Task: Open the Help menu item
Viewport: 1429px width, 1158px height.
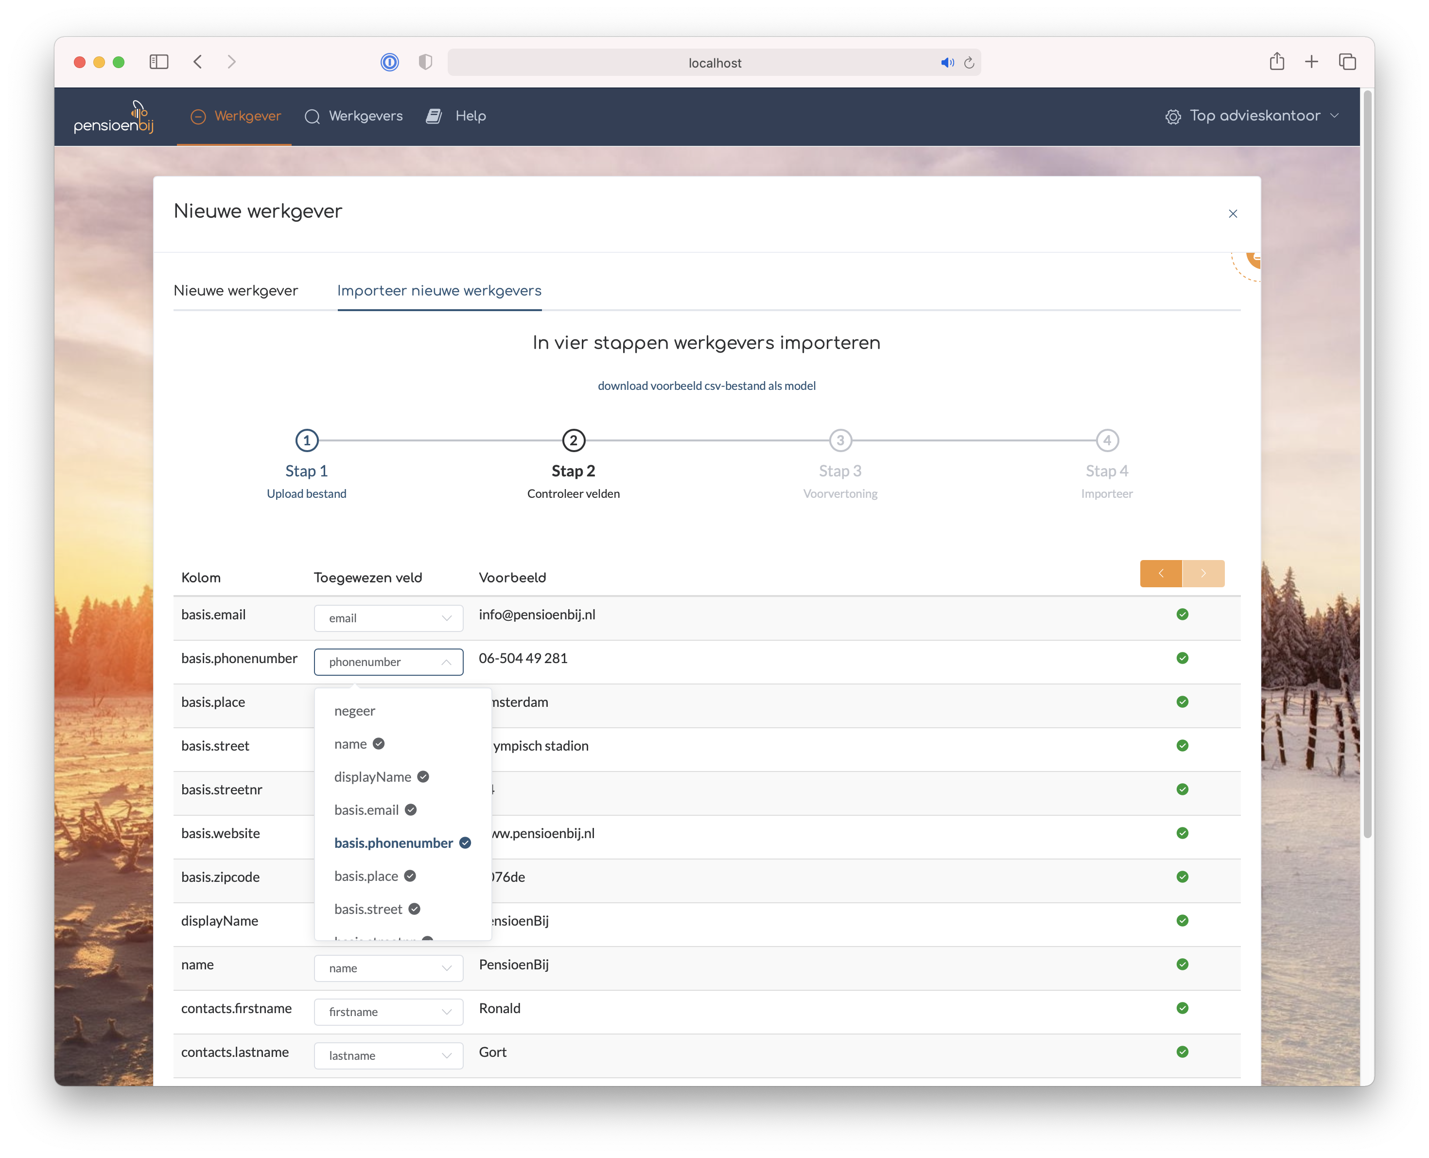Action: pos(456,116)
